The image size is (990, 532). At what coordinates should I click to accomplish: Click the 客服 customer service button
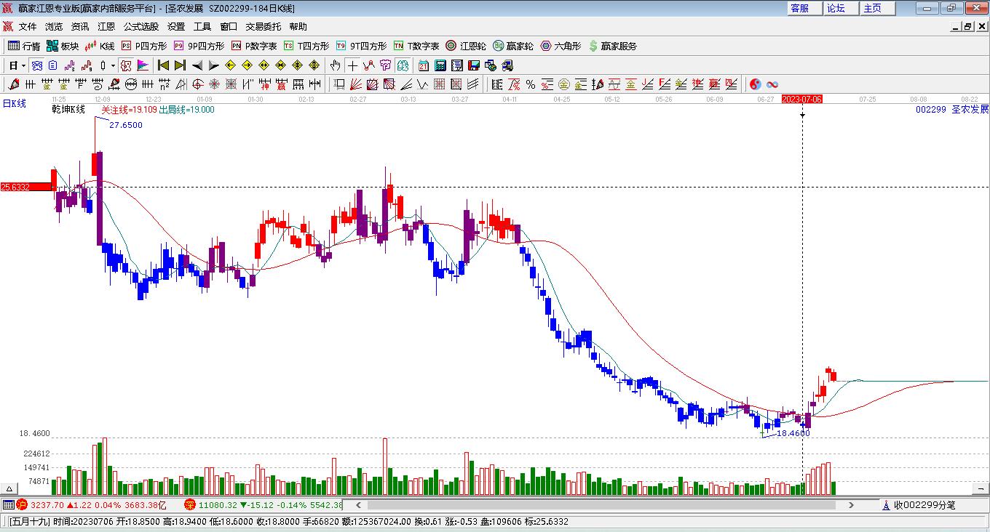click(x=799, y=8)
